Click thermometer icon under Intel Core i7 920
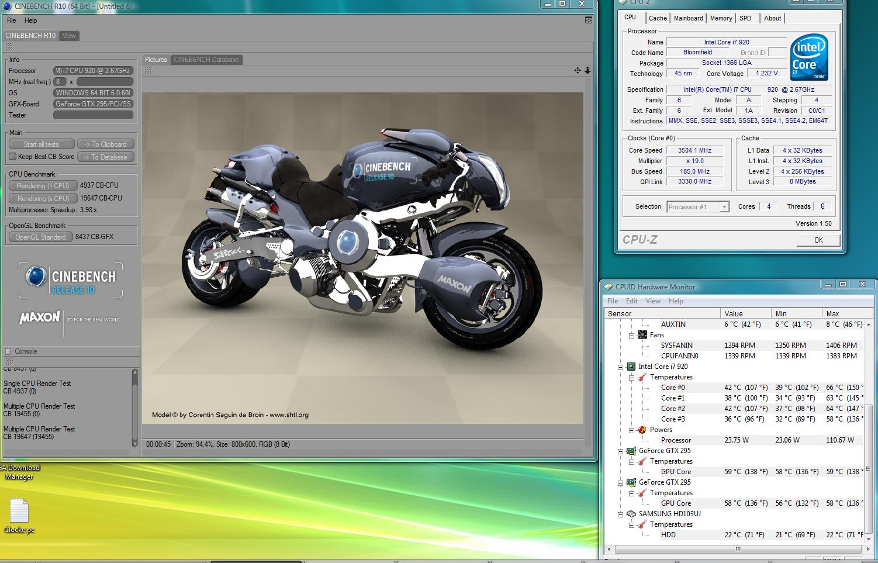 642,377
